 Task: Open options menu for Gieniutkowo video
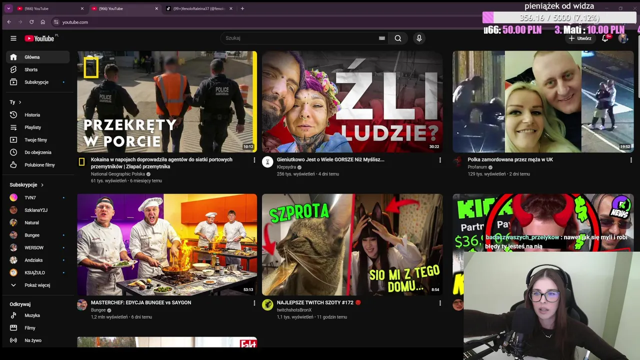click(440, 160)
